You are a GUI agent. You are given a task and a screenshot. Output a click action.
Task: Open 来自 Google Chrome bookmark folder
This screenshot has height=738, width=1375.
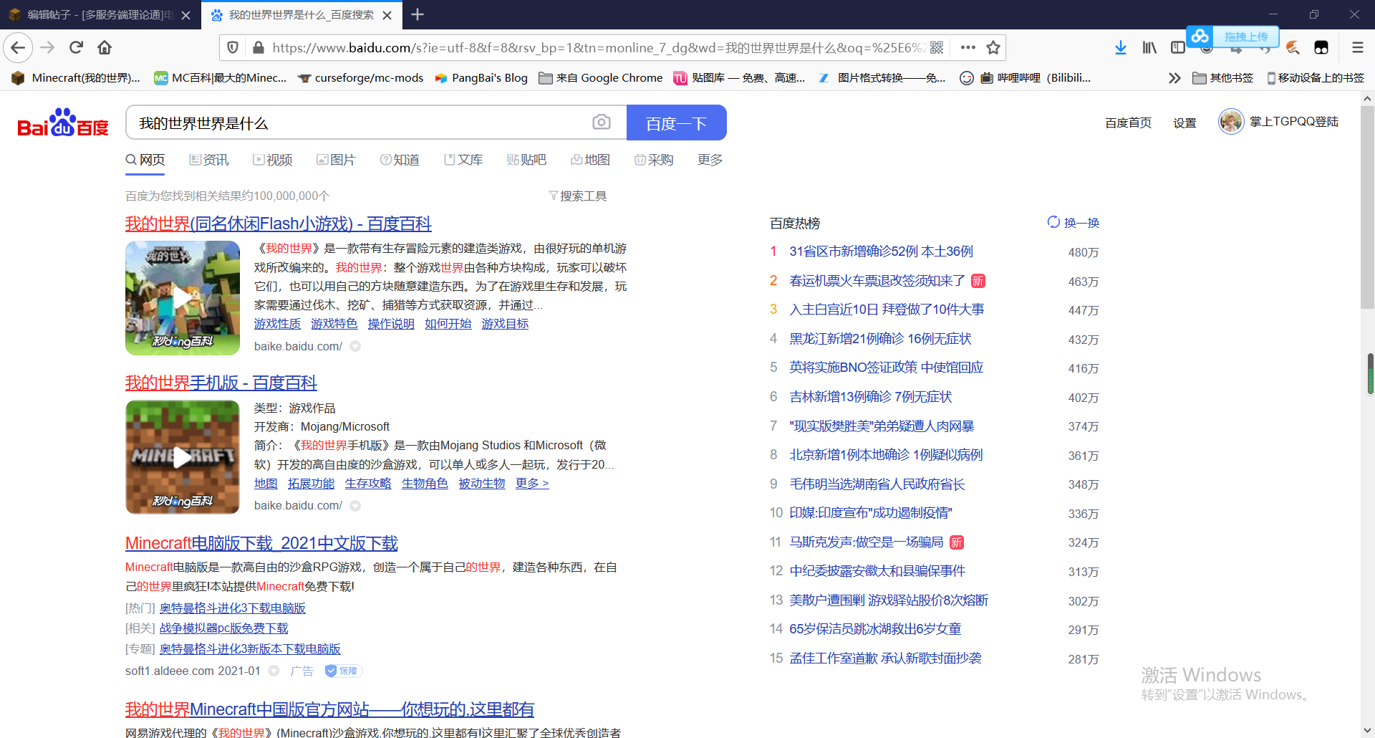601,78
